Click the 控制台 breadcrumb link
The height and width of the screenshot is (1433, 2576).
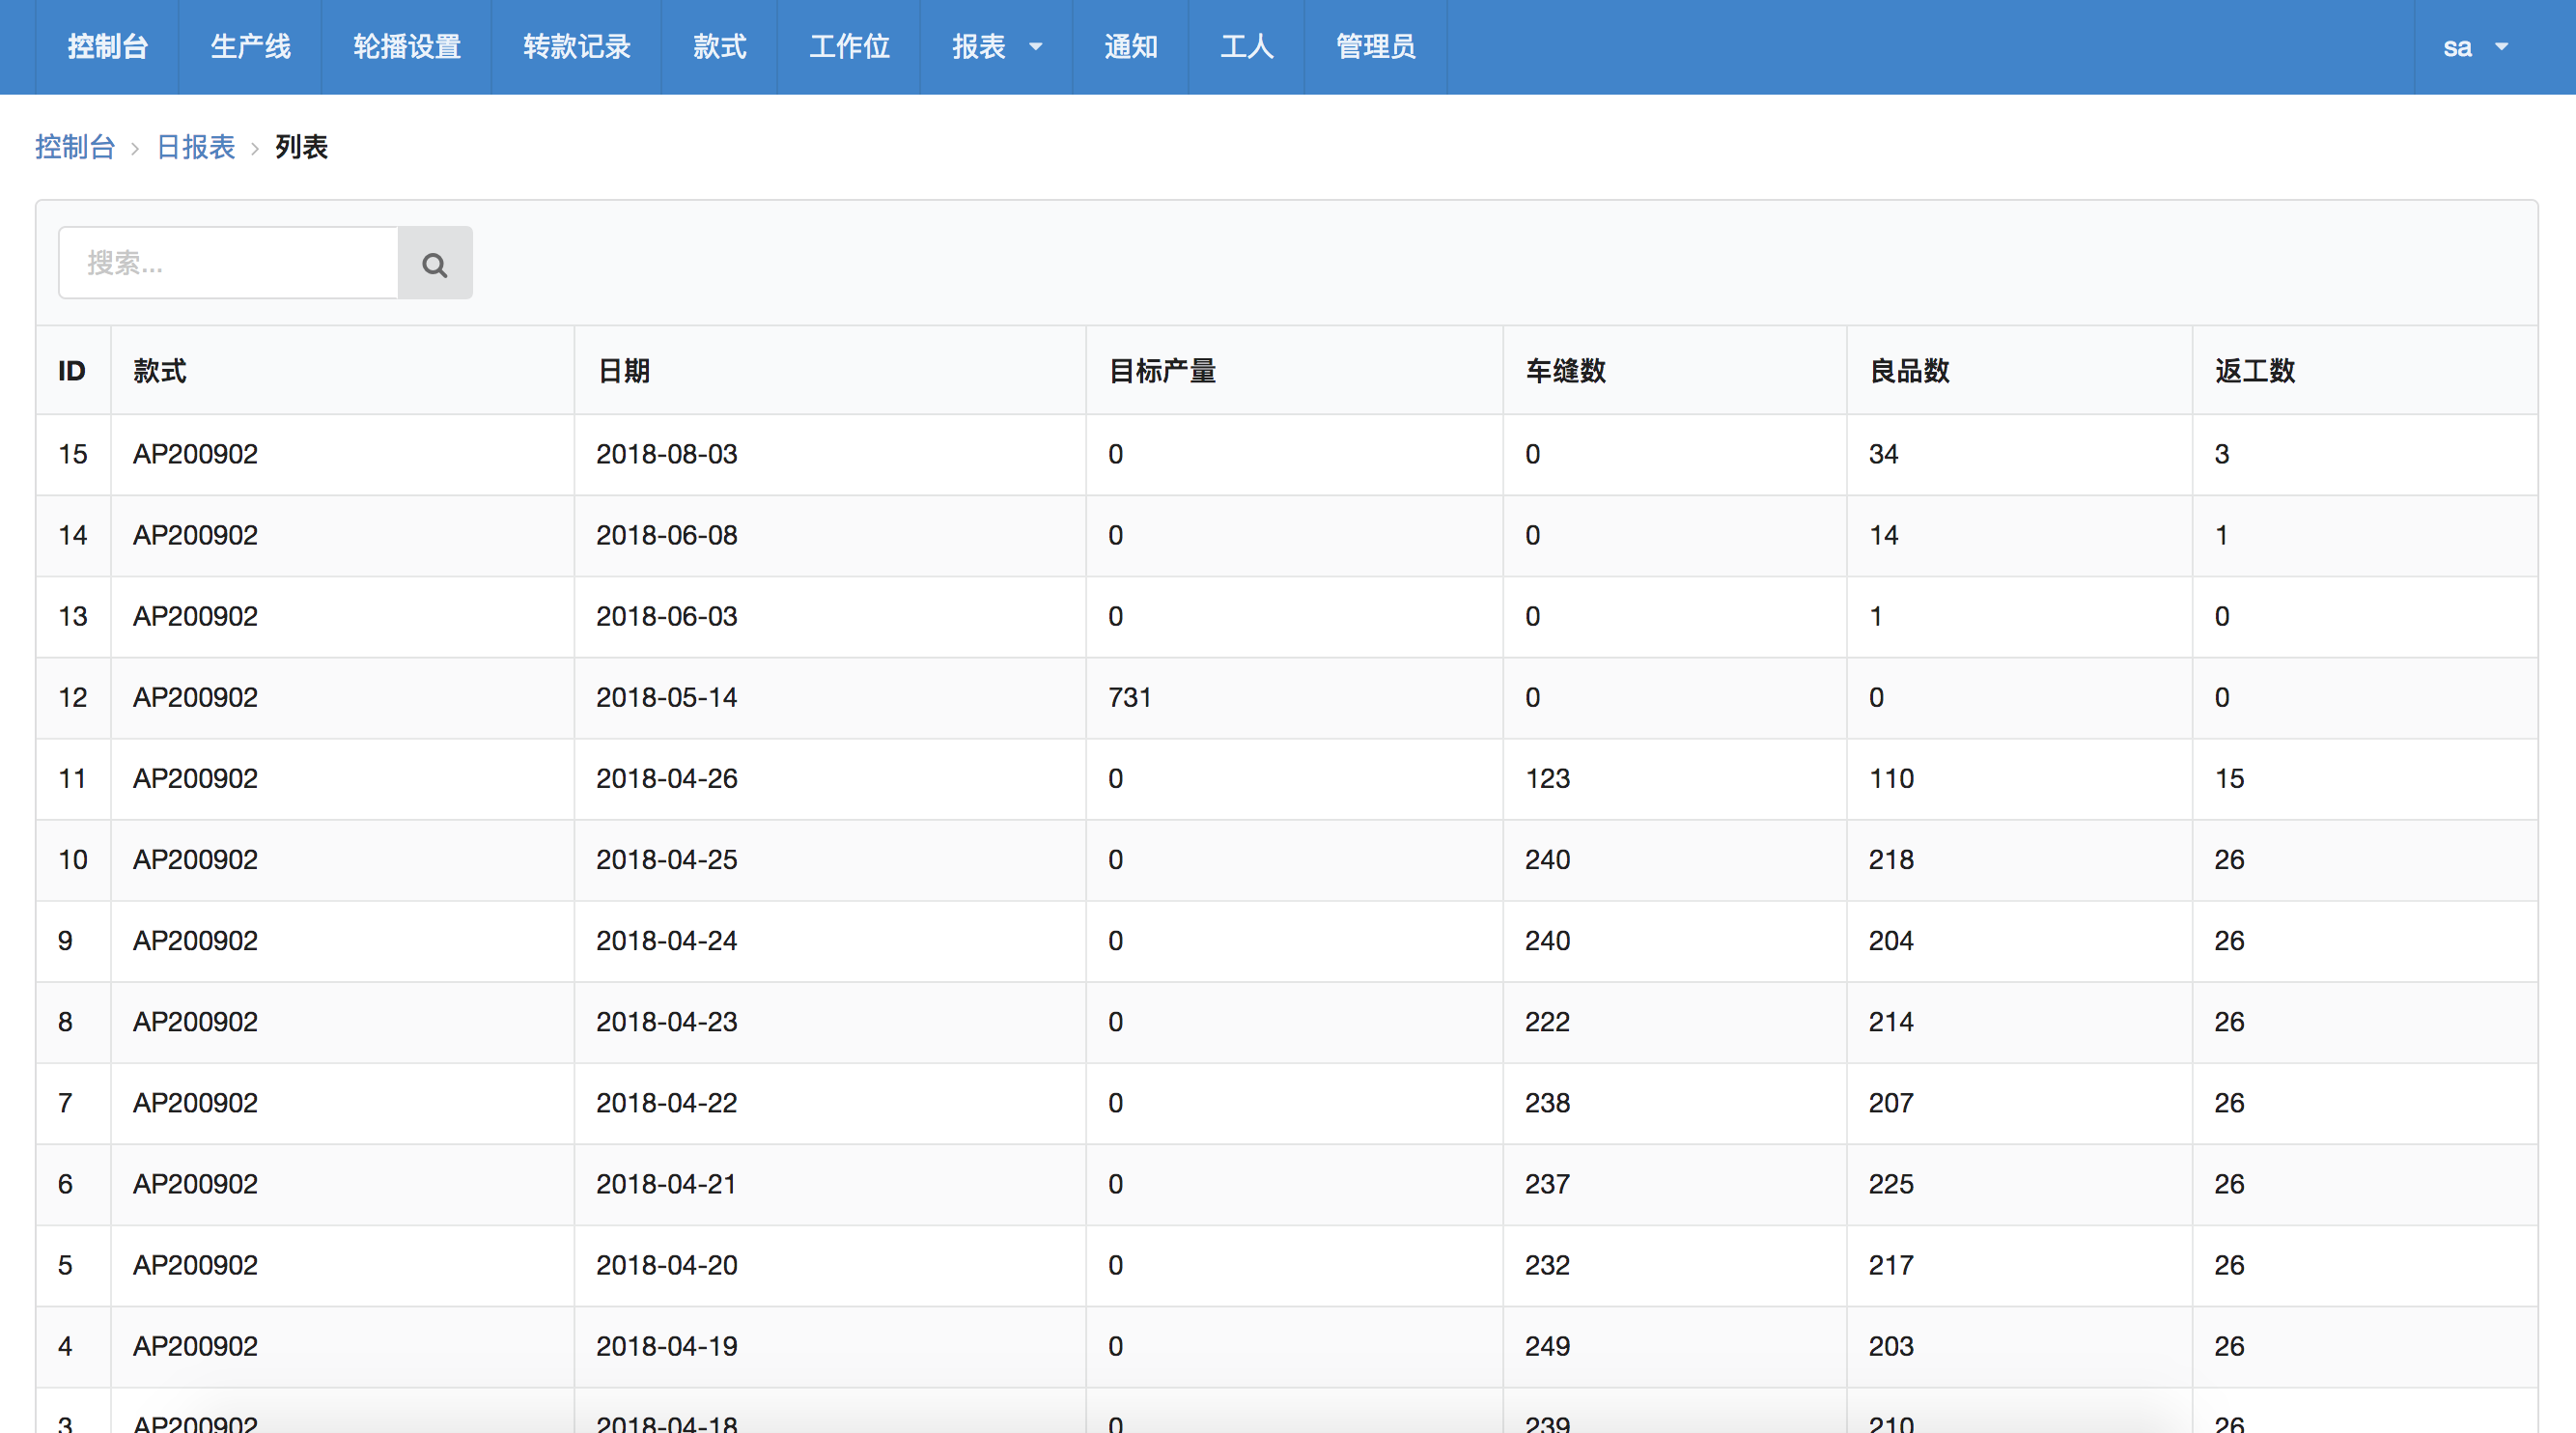click(x=75, y=147)
